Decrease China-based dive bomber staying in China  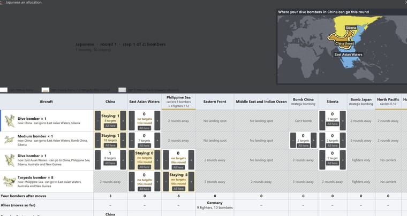[97, 121]
